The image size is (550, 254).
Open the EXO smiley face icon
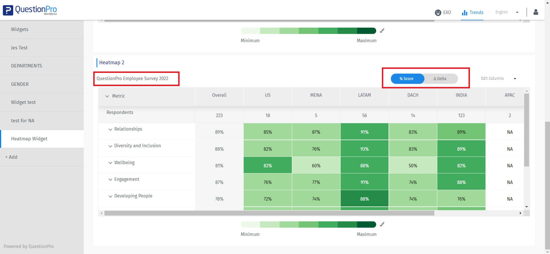[438, 13]
